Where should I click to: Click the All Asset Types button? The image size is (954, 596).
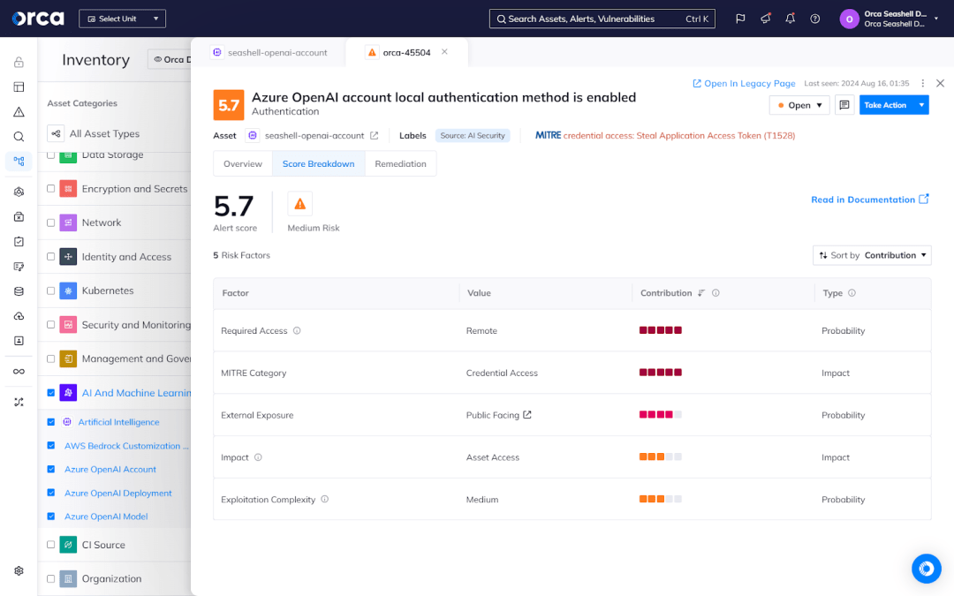tap(95, 134)
